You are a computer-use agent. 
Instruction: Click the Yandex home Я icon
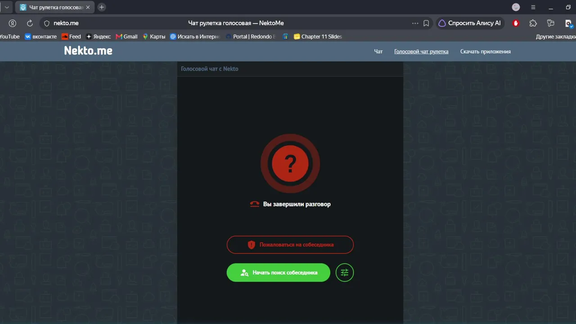click(13, 23)
